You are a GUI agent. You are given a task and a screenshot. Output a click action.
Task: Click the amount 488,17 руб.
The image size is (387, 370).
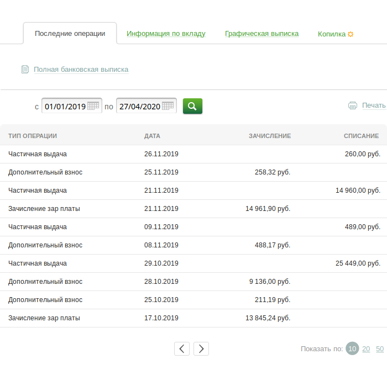[273, 245]
